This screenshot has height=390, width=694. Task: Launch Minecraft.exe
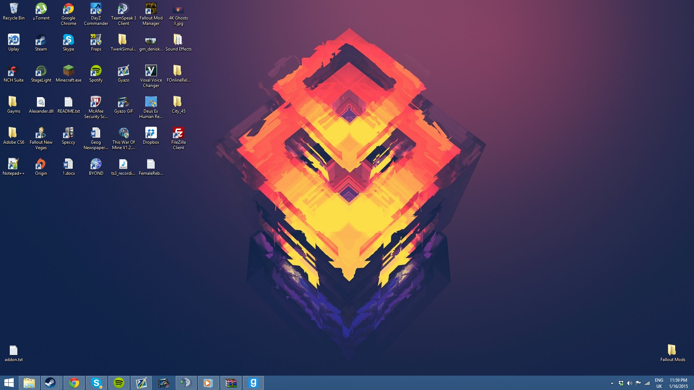[68, 70]
